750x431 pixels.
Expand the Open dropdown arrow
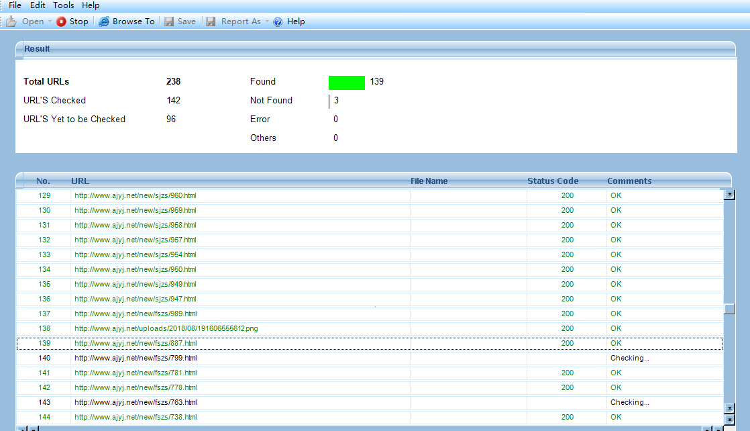coord(50,21)
